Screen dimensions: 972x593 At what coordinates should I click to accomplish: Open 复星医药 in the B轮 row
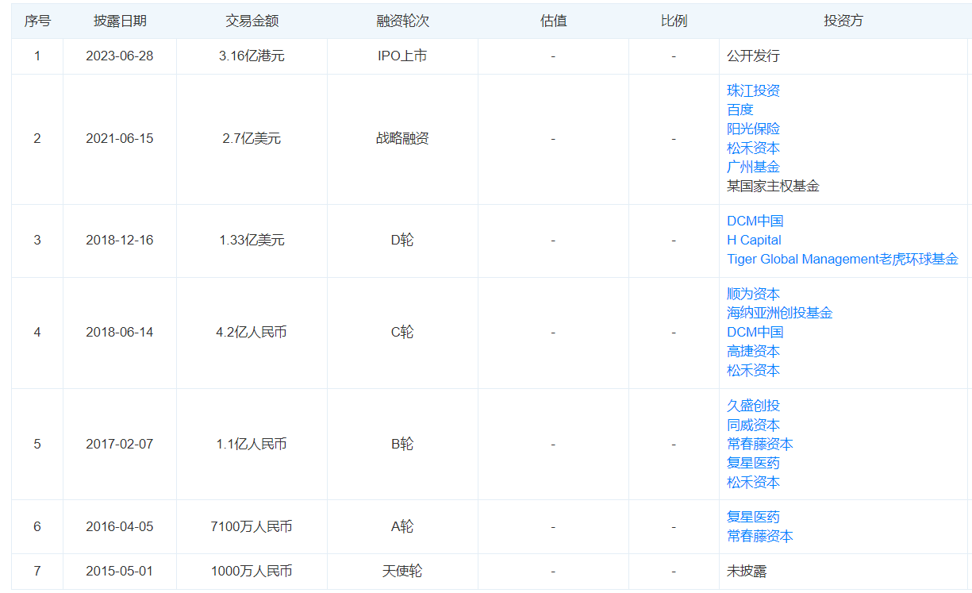[x=753, y=463]
